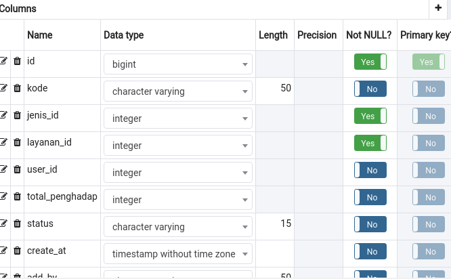Remove the user_id column using trash icon

click(17, 169)
